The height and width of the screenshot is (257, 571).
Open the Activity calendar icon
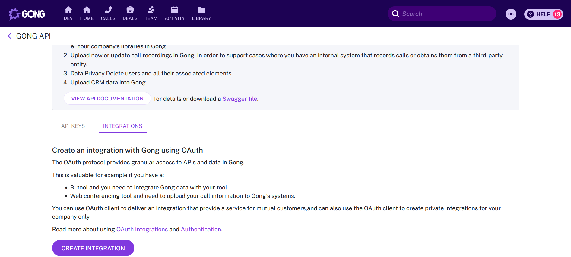pyautogui.click(x=175, y=10)
